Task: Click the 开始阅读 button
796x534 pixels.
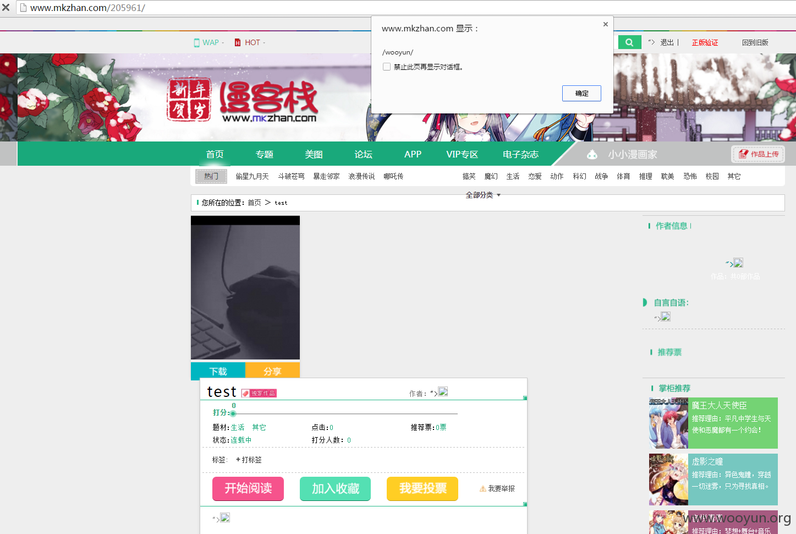Action: [248, 488]
